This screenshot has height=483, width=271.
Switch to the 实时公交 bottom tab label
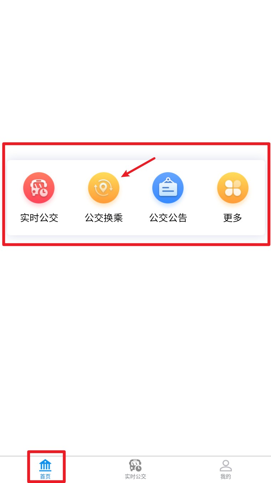[135, 477]
